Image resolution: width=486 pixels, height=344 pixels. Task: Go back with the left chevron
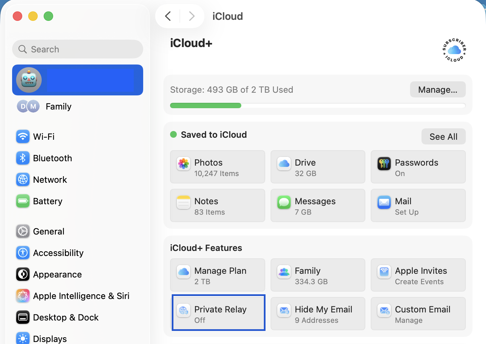click(x=168, y=16)
